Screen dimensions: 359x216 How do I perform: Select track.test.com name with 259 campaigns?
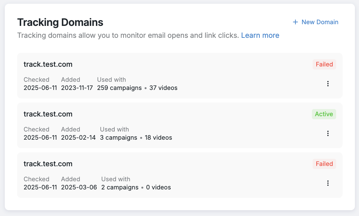pyautogui.click(x=48, y=64)
